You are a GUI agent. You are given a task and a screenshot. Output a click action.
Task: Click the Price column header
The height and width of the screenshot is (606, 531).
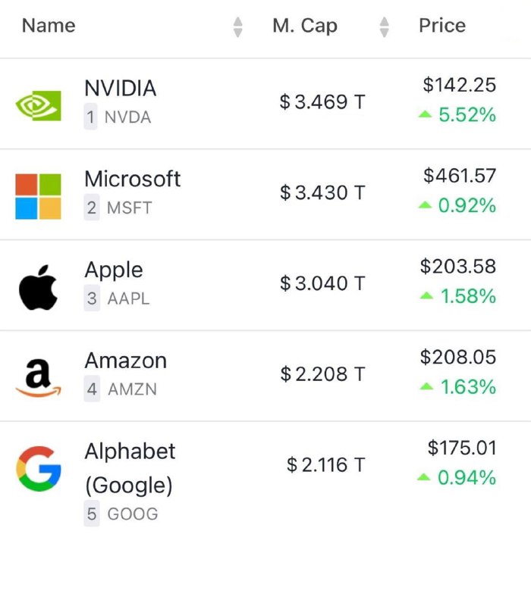click(442, 26)
